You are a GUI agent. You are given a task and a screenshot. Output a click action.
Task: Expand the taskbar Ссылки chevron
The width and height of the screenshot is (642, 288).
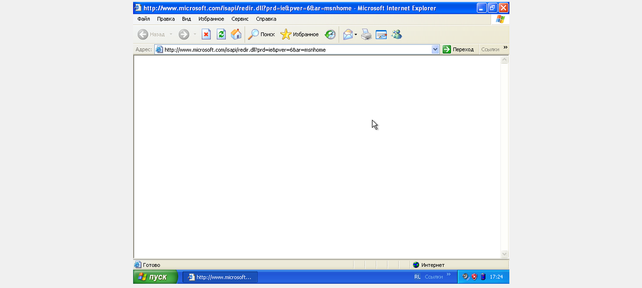click(x=449, y=275)
